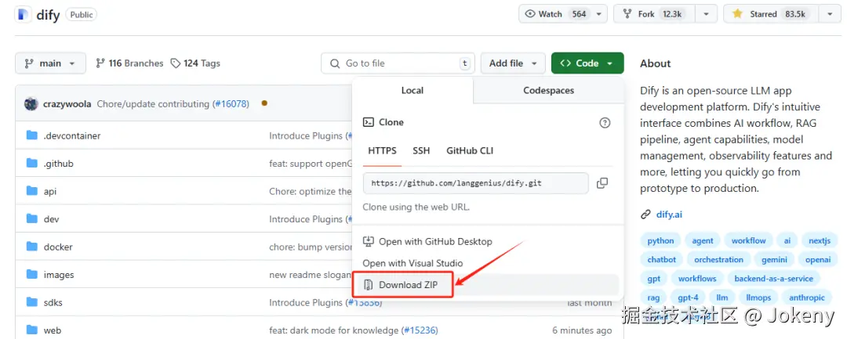
Task: Click the gemini topic tag
Action: pos(775,260)
